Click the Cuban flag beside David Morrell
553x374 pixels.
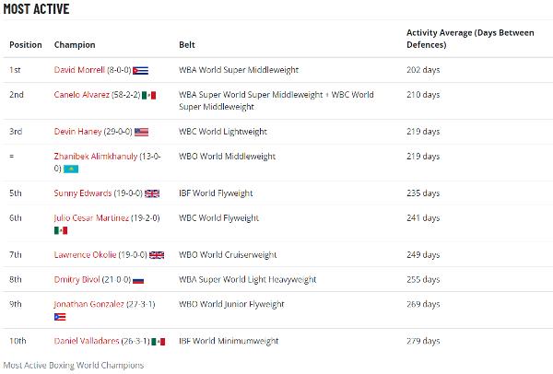141,70
